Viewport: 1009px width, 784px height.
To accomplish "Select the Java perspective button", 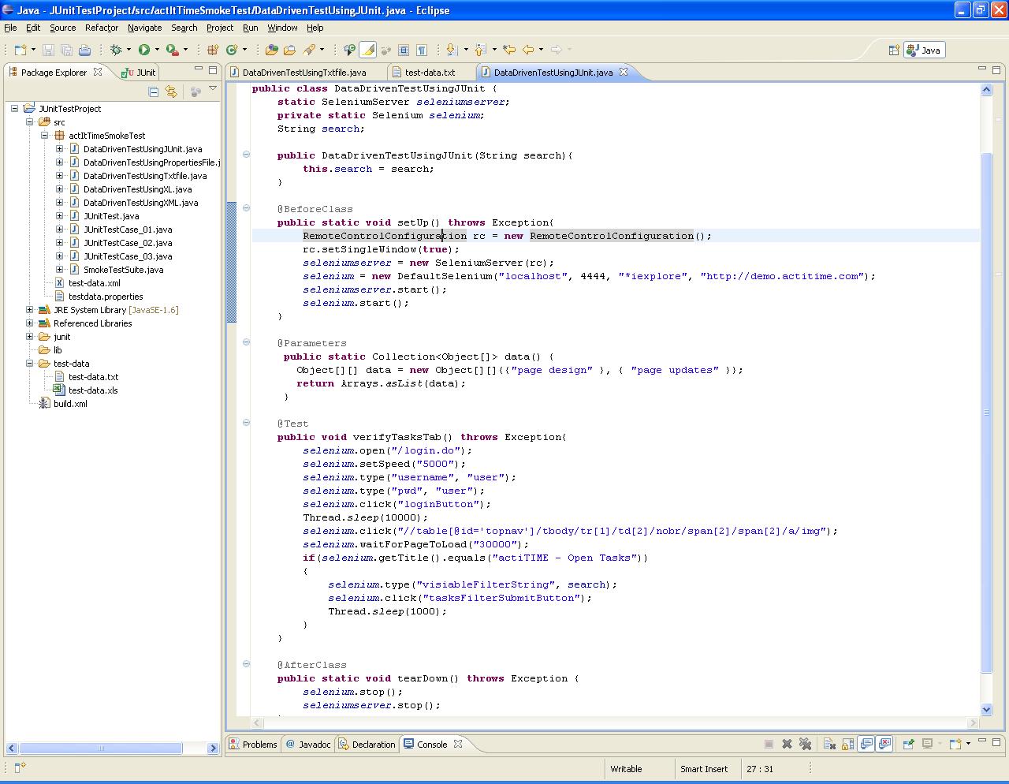I will tap(924, 50).
